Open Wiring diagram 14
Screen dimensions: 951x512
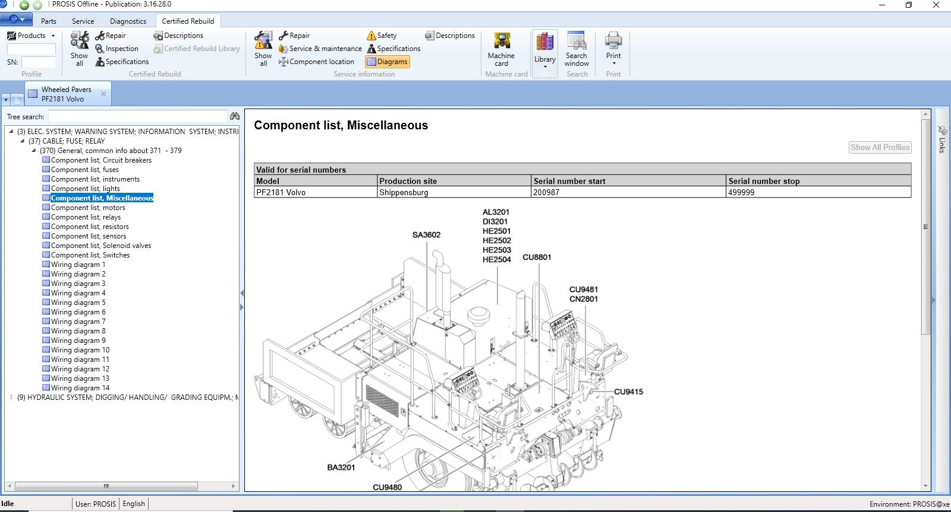tap(80, 388)
